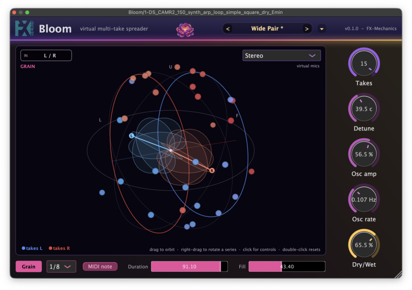Screen dimensions: 412x290
Task: Click the takes L legend entry
Action: [x=32, y=248]
